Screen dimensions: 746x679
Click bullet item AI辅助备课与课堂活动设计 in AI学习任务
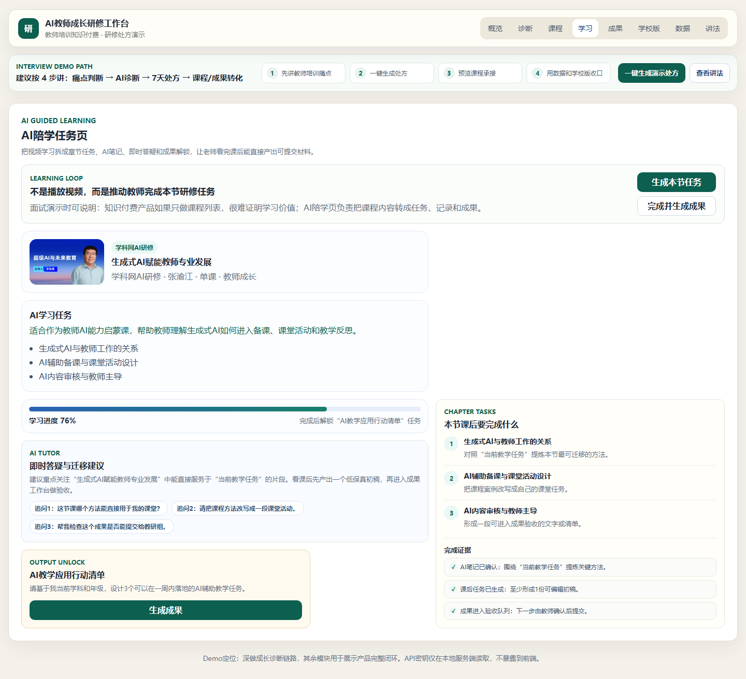point(89,362)
